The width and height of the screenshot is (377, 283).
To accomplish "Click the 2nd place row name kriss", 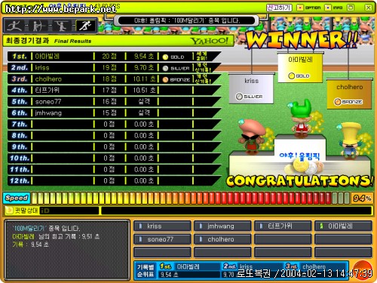I will 42,68.
